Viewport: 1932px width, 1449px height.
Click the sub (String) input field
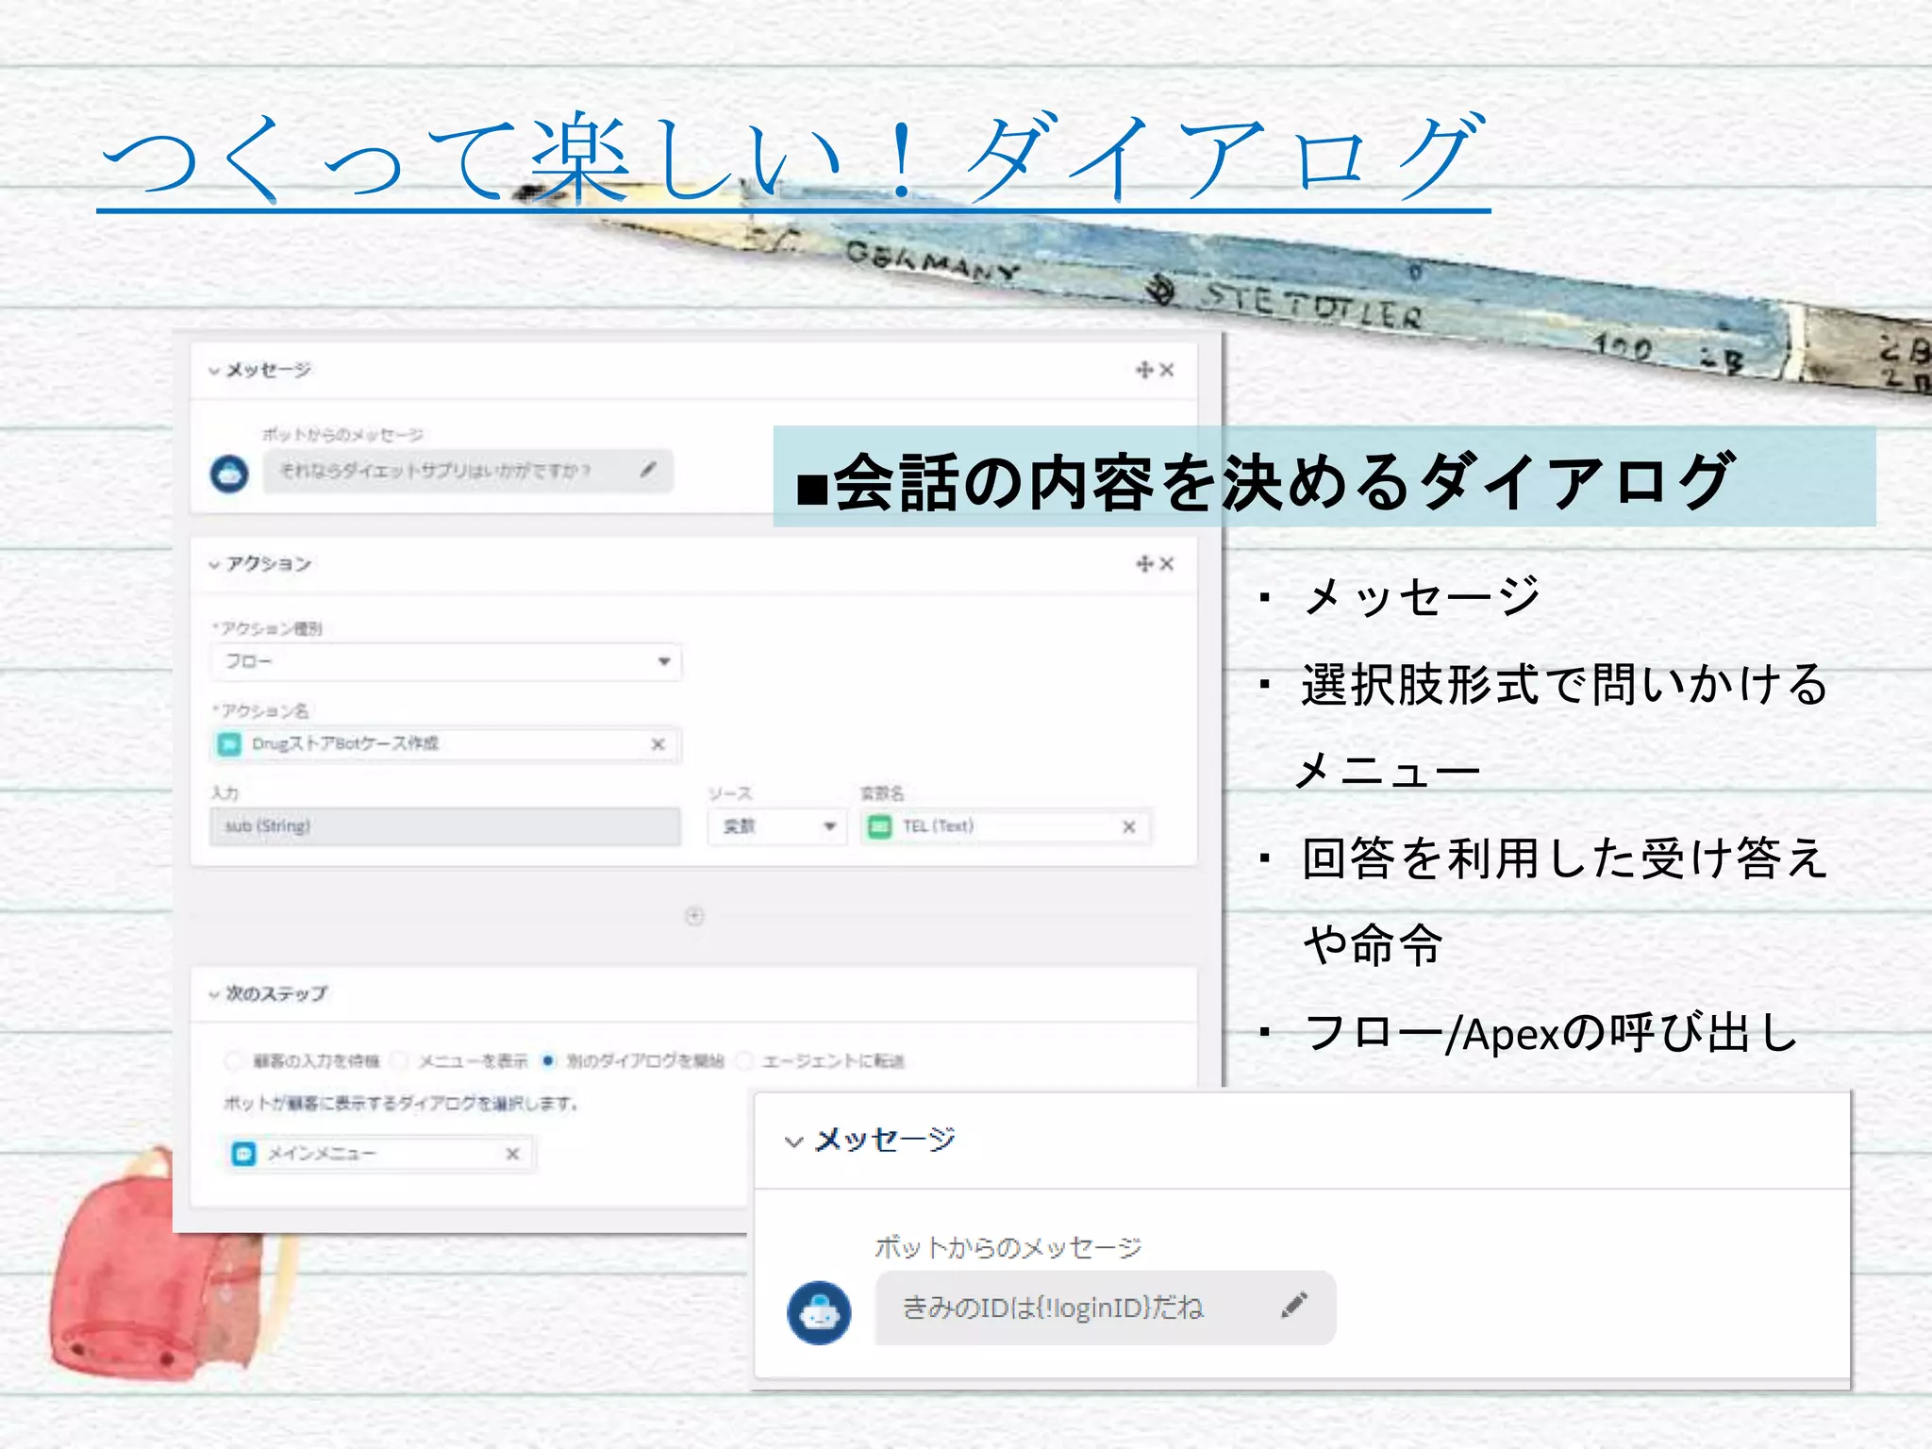(444, 826)
